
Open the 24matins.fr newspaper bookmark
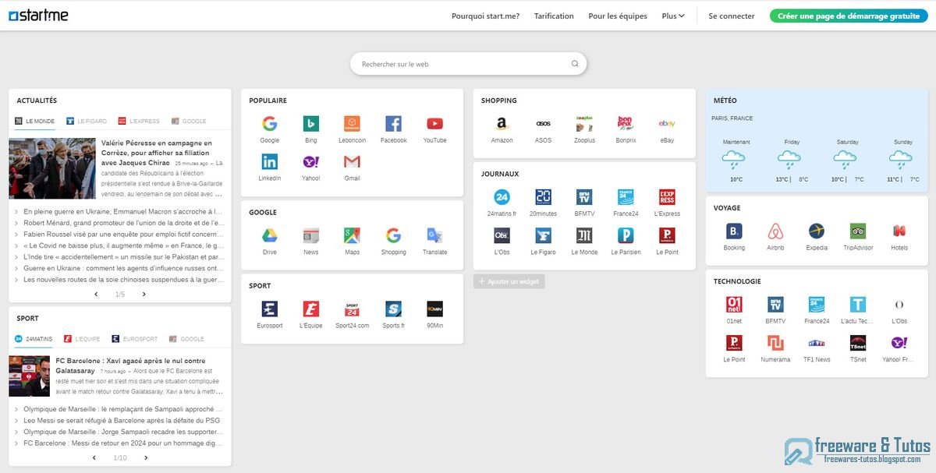point(502,197)
